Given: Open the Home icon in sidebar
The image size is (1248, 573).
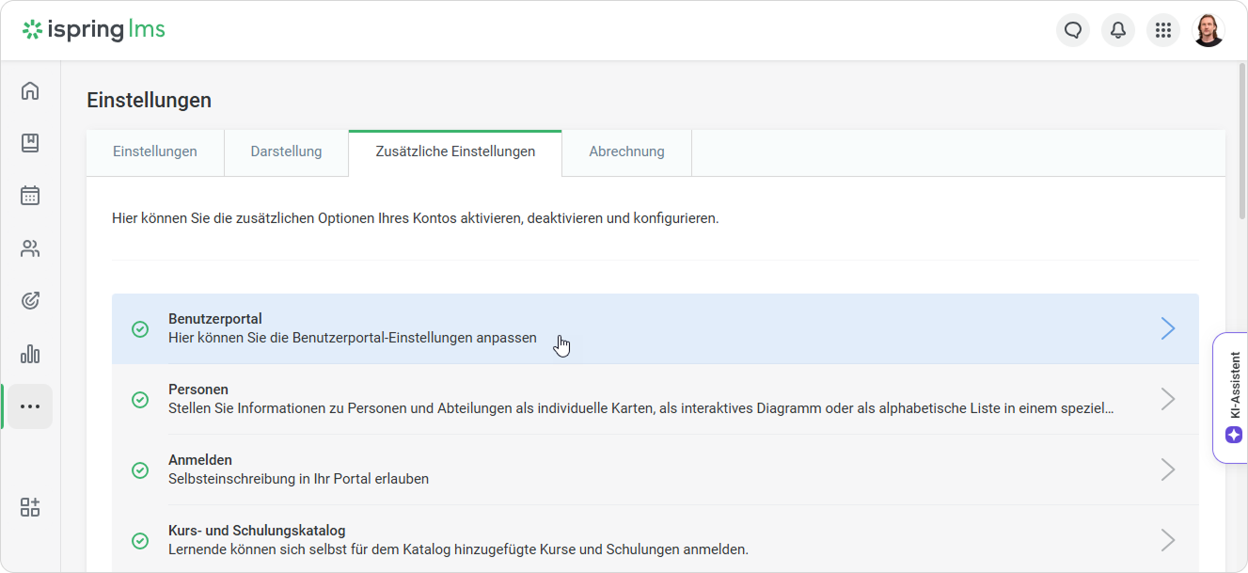Looking at the screenshot, I should point(30,91).
